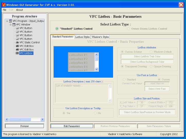Open the About menu
The height and width of the screenshot is (139, 186).
click(x=19, y=10)
